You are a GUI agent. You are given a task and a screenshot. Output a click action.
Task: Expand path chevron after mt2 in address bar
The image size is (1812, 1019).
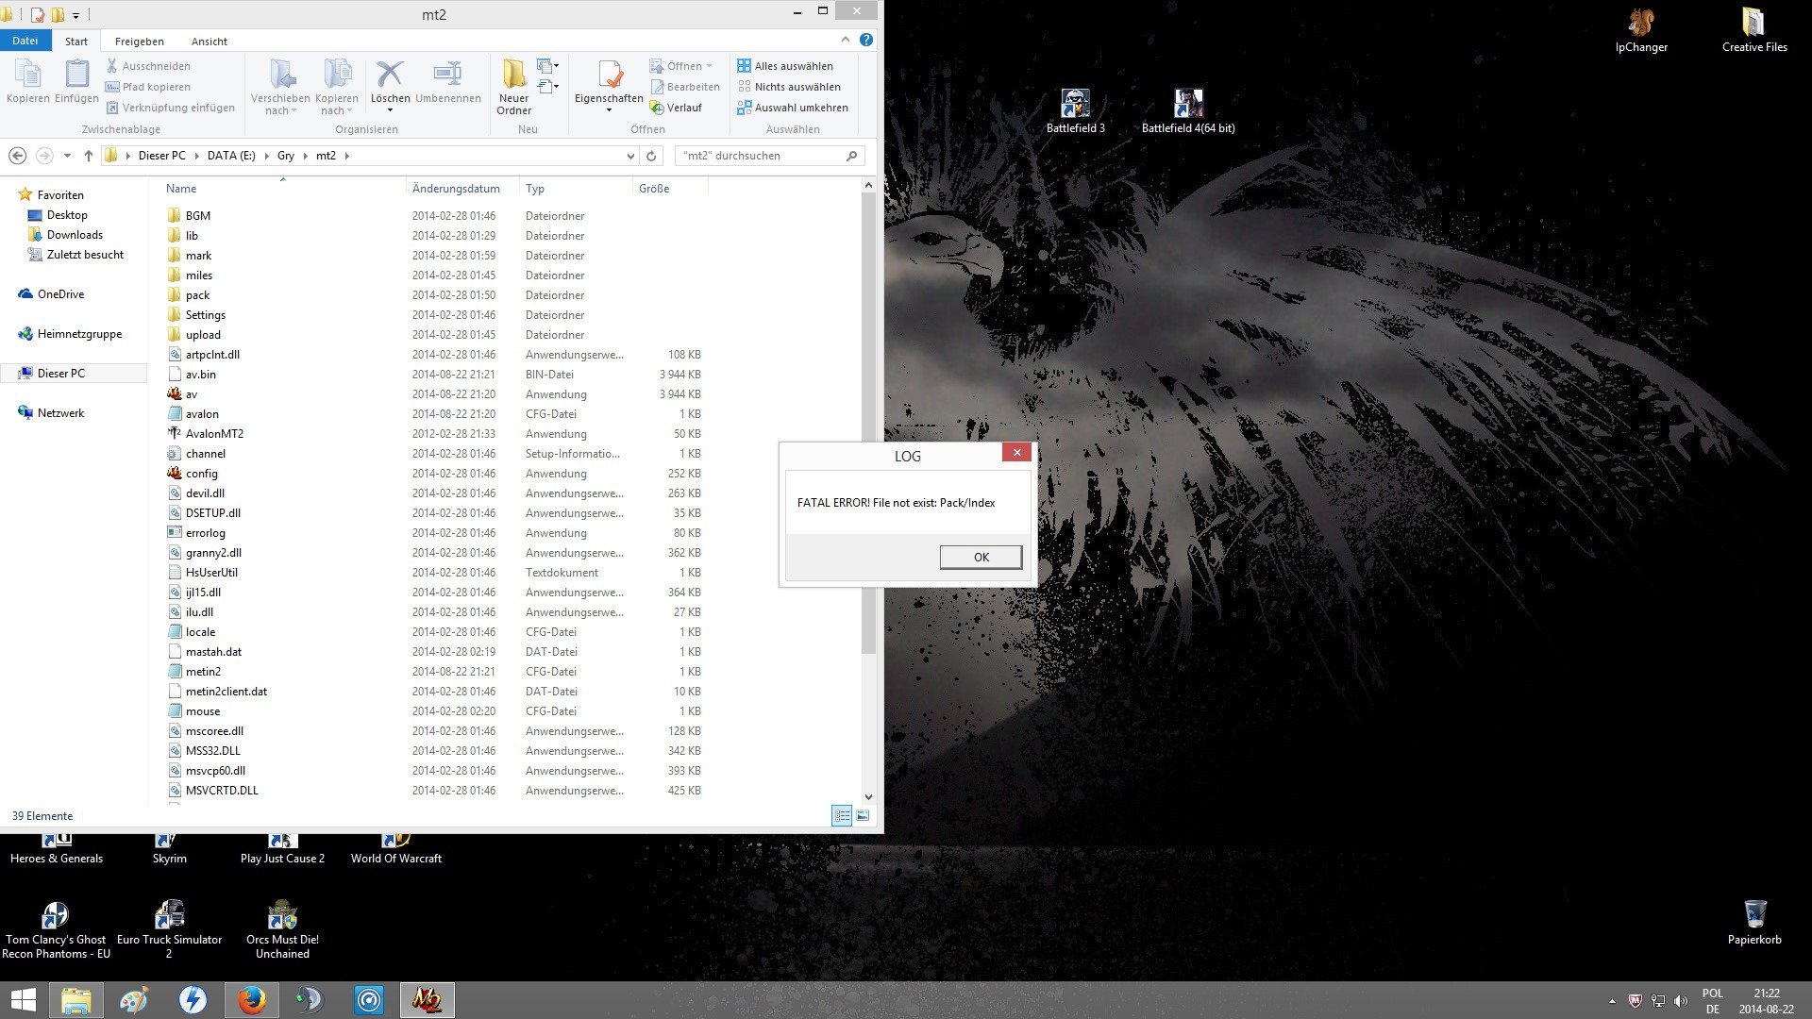(346, 156)
